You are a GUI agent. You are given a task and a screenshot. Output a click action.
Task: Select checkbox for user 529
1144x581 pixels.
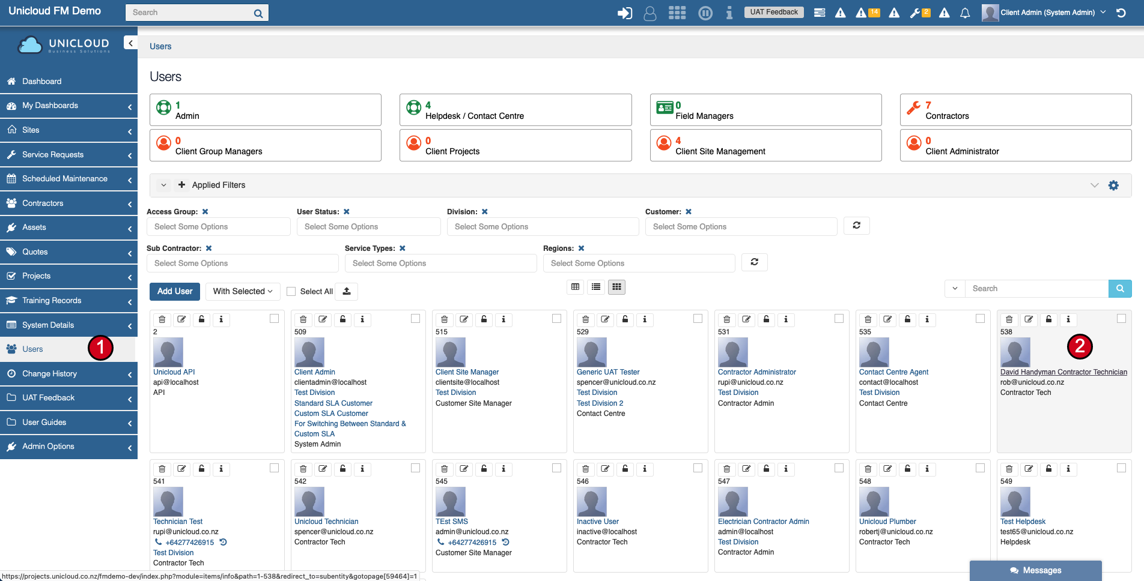[x=698, y=319]
